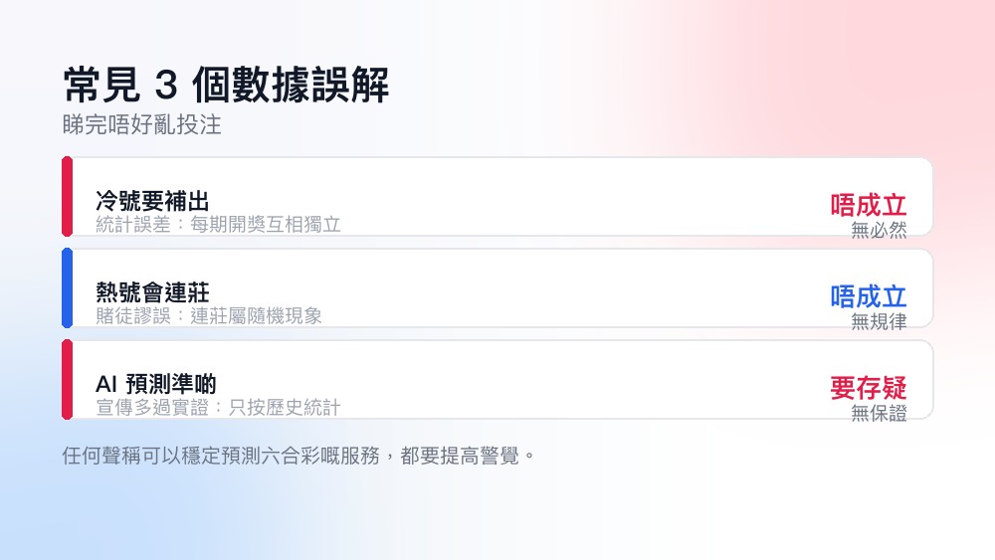Screen dimensions: 995x560
Task: Click the subtitle 睇完唔好亂投注
Action: pyautogui.click(x=142, y=125)
